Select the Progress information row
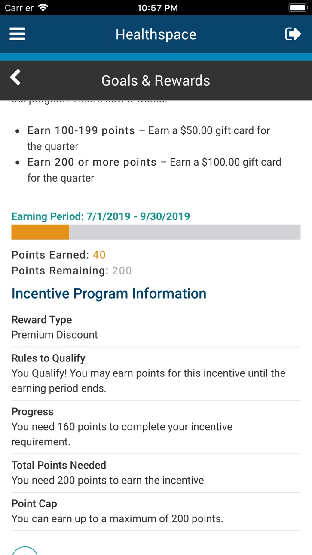 click(x=156, y=427)
